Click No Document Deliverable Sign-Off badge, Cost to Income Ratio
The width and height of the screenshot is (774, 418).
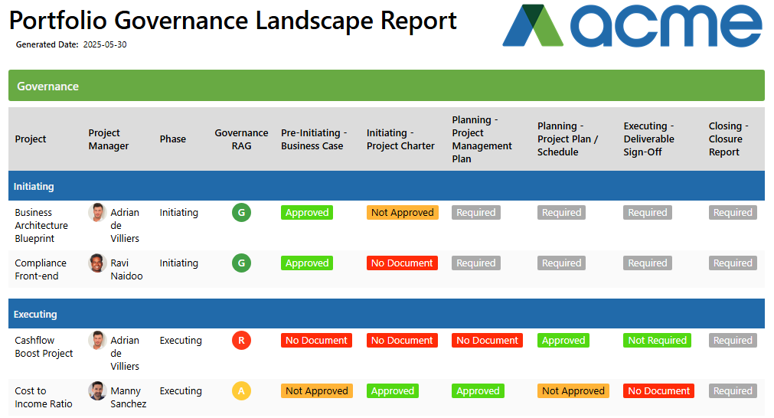658,391
